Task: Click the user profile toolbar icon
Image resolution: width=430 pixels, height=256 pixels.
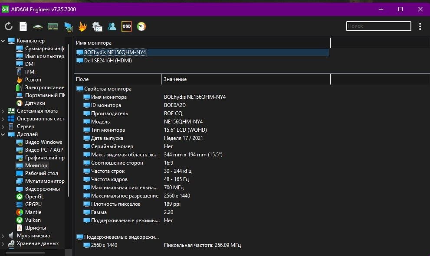Action: point(112,26)
